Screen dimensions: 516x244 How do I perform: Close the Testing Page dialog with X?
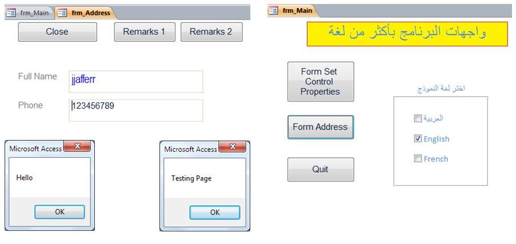tap(233, 146)
